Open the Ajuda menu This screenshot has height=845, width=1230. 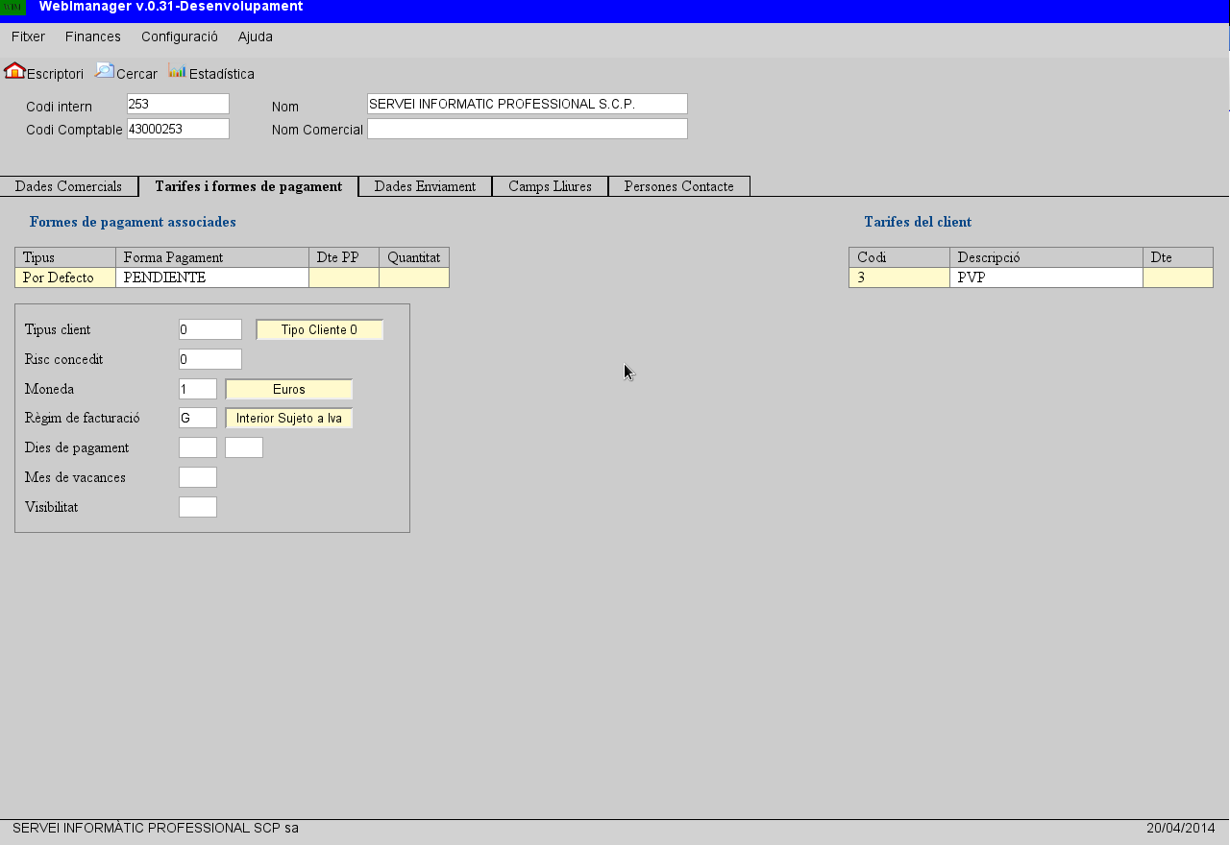pos(254,36)
